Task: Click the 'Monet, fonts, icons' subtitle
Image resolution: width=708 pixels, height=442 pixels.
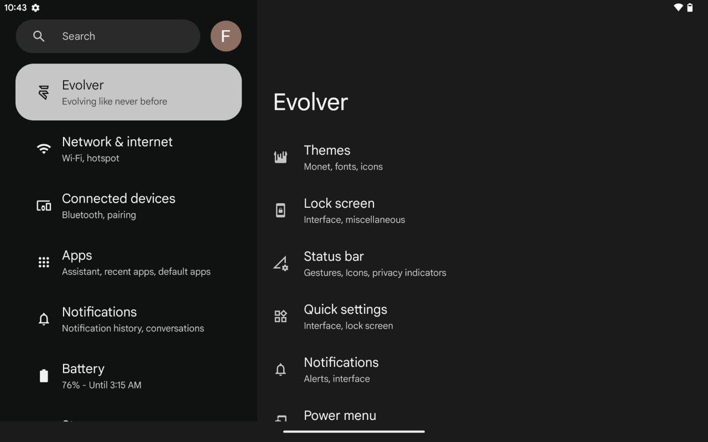Action: [x=343, y=167]
